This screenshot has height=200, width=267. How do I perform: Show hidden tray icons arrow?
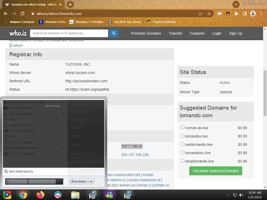[x=228, y=195]
